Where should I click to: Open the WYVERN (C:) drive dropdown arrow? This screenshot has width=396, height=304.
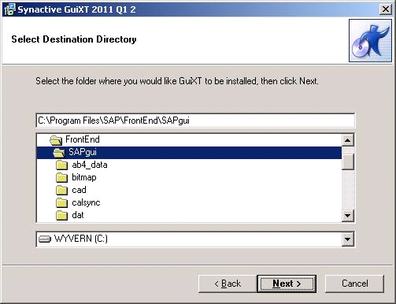(348, 239)
